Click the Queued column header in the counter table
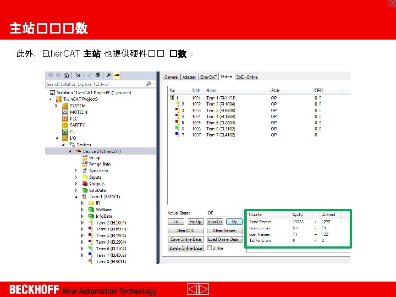 330,215
